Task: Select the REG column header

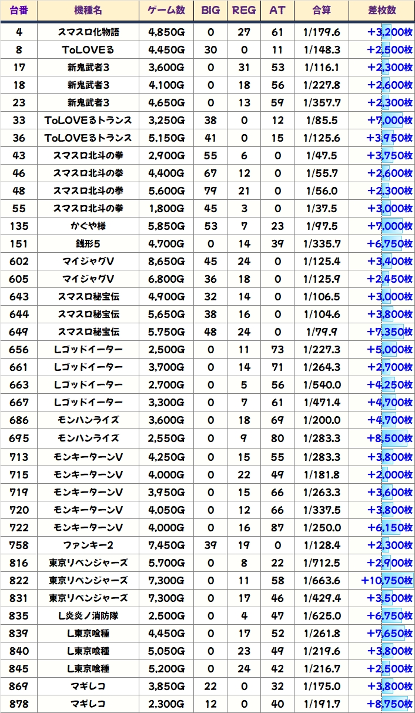Action: coord(244,11)
